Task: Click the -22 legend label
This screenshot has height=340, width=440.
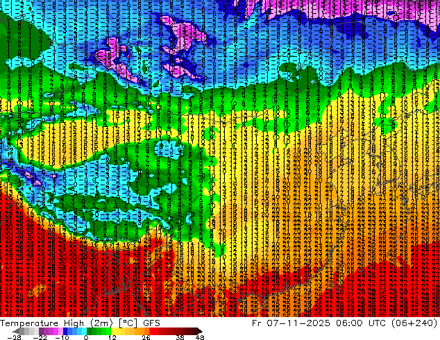Action: [x=40, y=337]
